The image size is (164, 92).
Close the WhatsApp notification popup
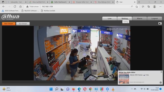(x=161, y=72)
